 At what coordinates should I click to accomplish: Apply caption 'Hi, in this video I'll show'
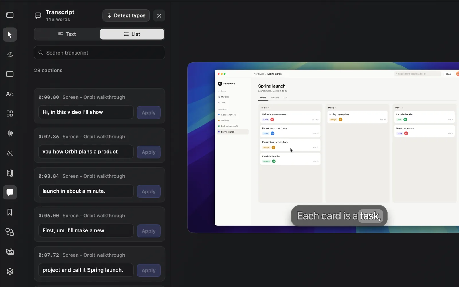pyautogui.click(x=149, y=113)
